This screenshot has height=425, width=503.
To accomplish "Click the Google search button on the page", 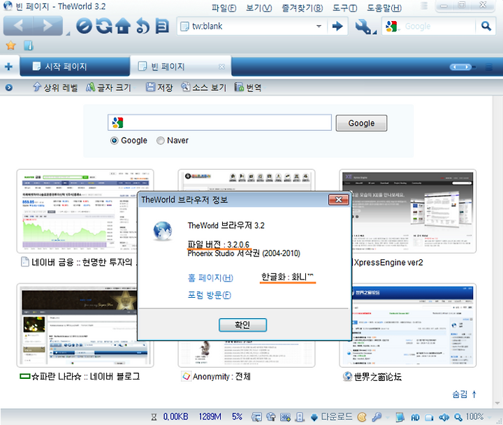I will pos(361,123).
